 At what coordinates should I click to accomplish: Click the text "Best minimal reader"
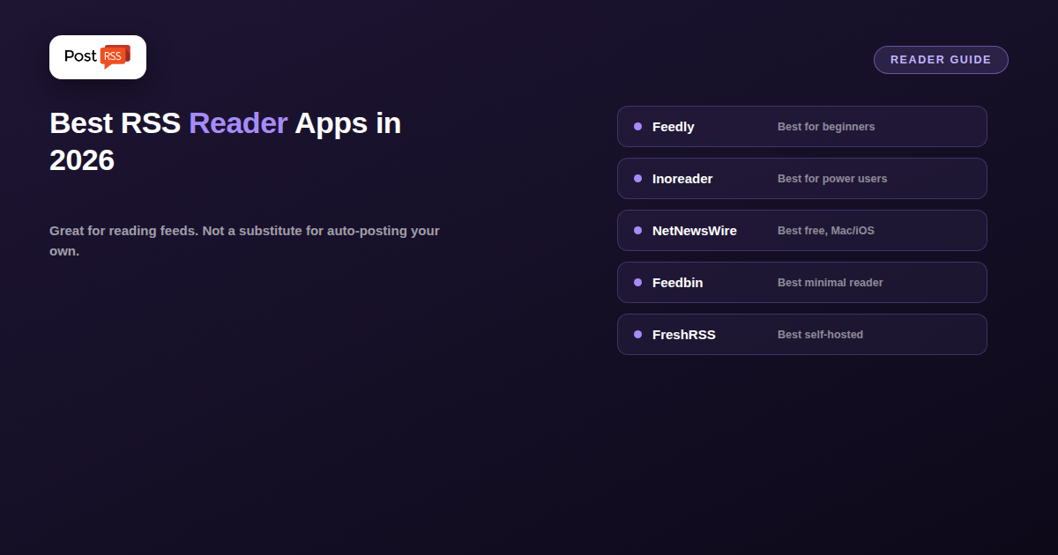pos(831,283)
